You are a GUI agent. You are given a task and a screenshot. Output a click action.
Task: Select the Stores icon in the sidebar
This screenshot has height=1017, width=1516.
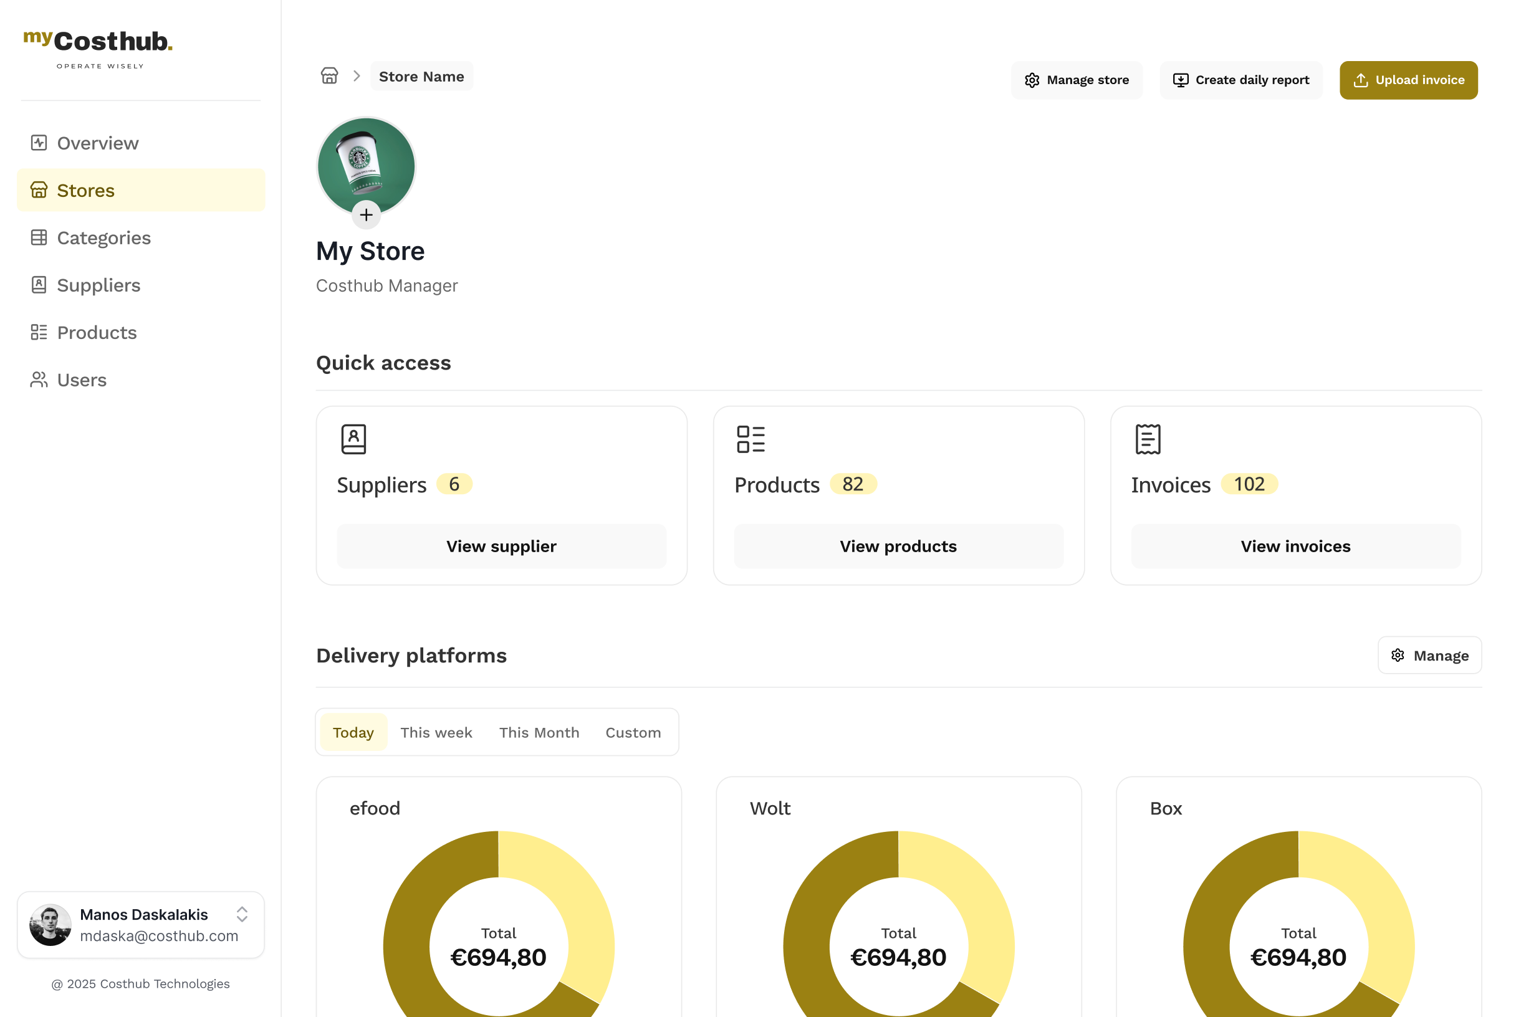[x=39, y=189]
